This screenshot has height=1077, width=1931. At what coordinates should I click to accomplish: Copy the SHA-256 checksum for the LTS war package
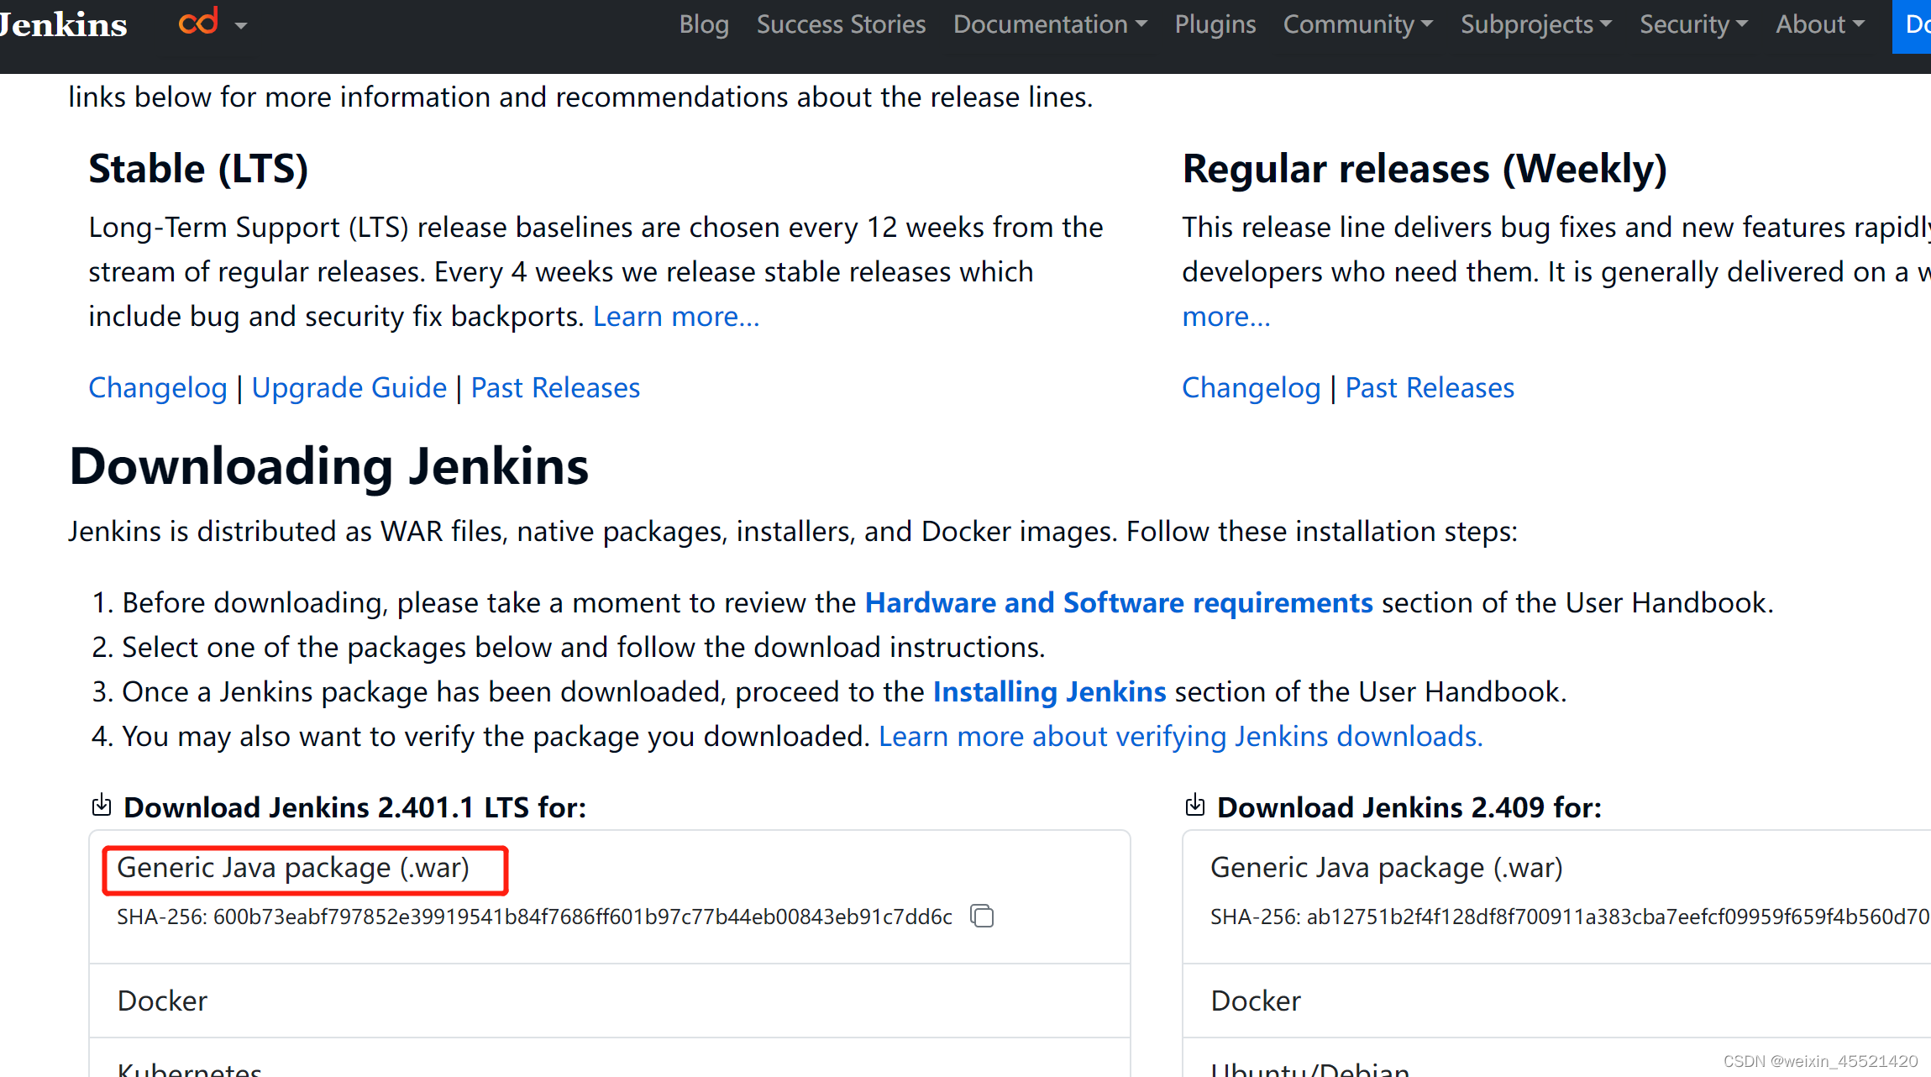(982, 916)
